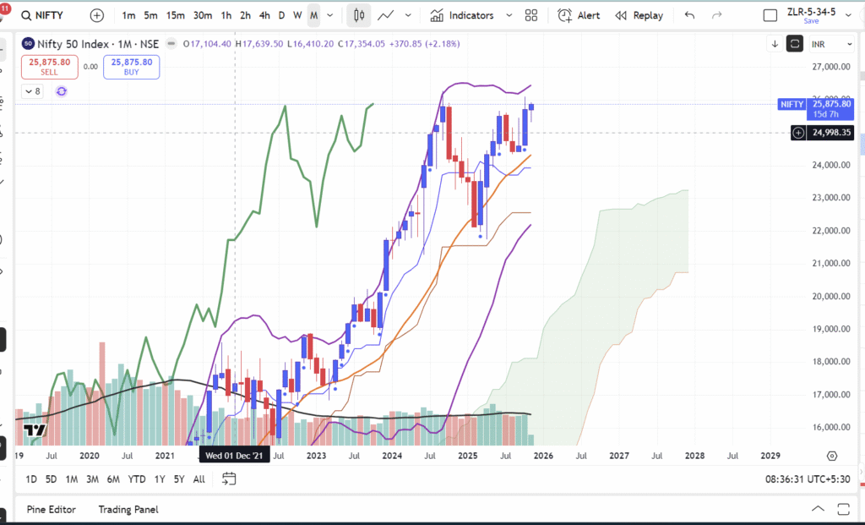The width and height of the screenshot is (865, 525).
Task: Select the 5Y date range
Action: click(179, 479)
